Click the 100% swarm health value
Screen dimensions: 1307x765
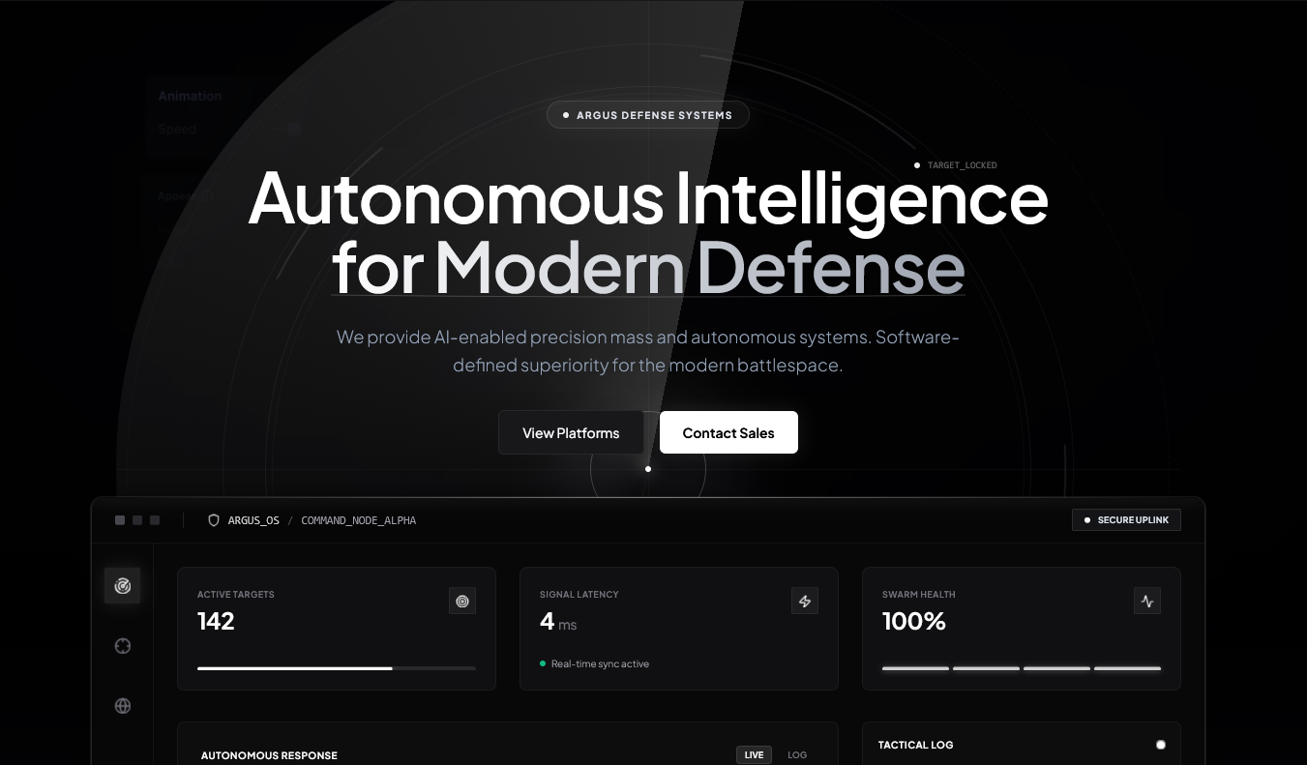[x=914, y=621]
